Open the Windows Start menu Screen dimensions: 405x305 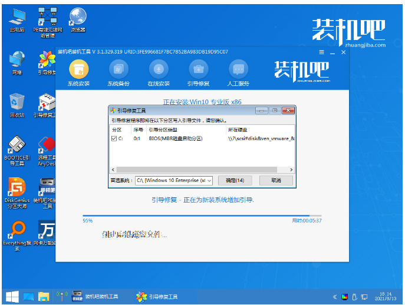click(x=11, y=296)
